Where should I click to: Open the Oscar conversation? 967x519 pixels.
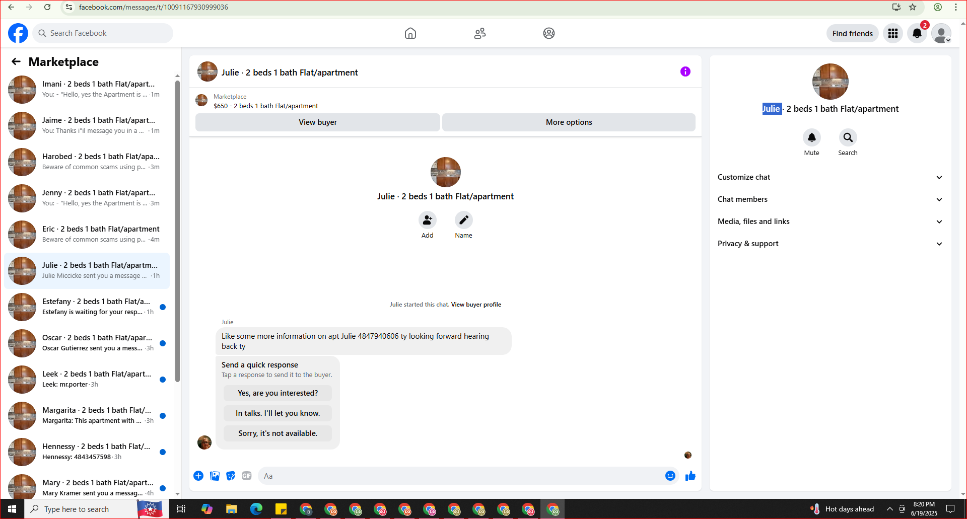pyautogui.click(x=87, y=343)
